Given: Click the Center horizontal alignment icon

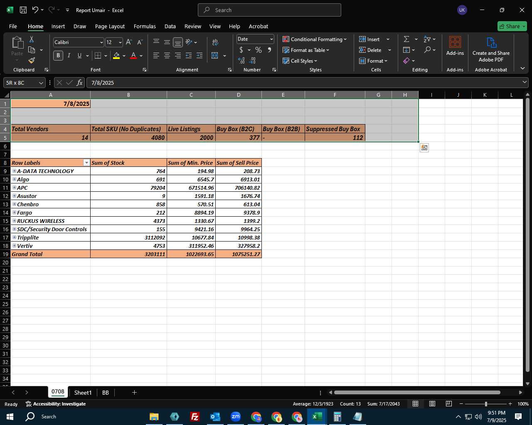Looking at the screenshot, I should point(167,55).
